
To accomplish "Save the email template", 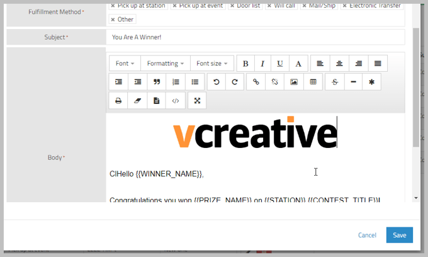I will pos(399,235).
